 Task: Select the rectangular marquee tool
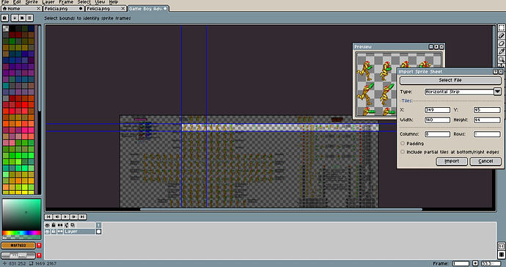501,28
